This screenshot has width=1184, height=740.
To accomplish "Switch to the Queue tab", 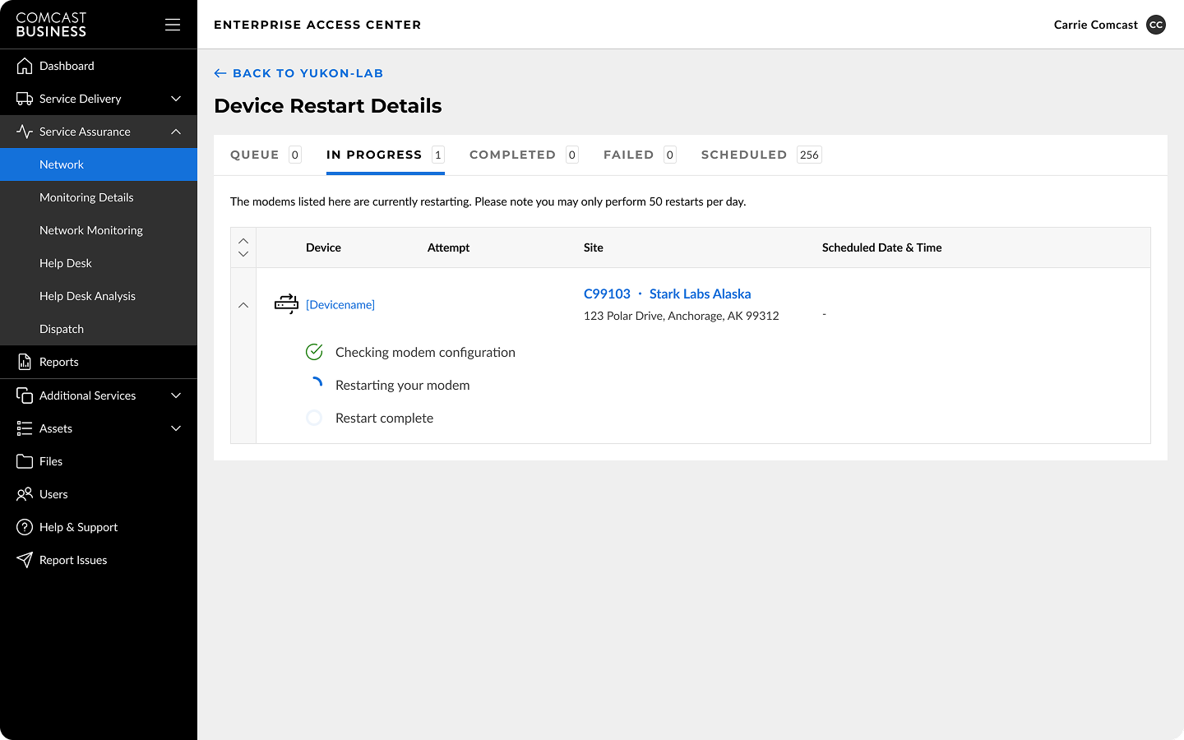I will point(266,155).
